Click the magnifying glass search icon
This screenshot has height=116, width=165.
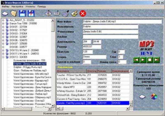(x=65, y=13)
